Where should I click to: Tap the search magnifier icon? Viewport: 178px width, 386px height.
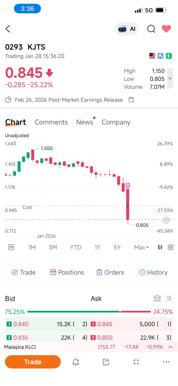[x=151, y=29]
